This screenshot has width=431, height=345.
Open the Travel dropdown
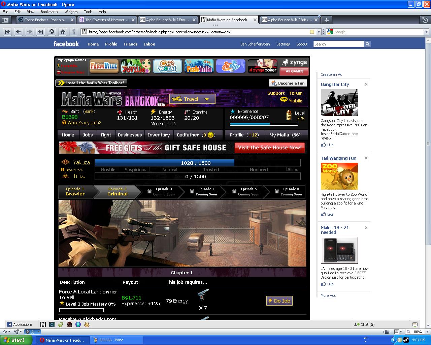pyautogui.click(x=192, y=99)
